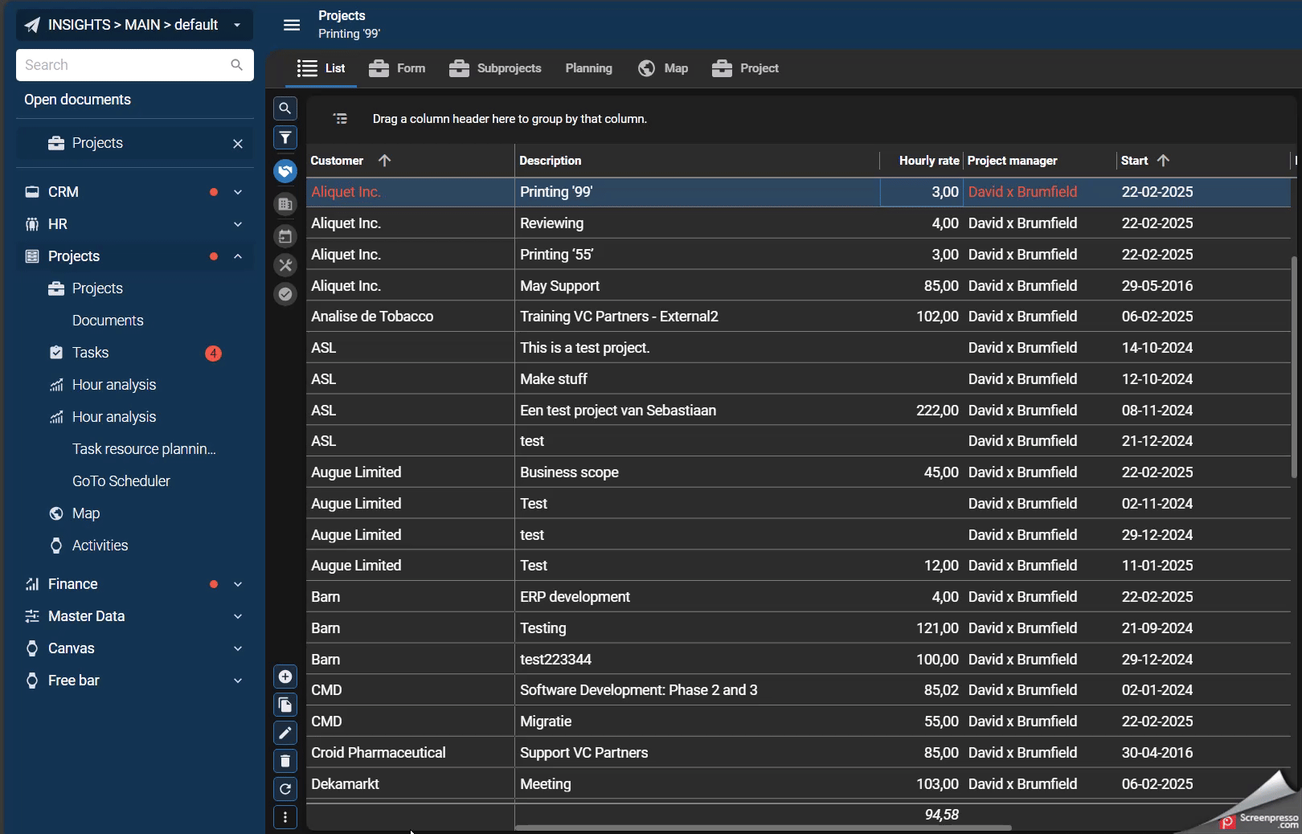Click the pencil edit icon
1302x834 pixels.
(285, 733)
